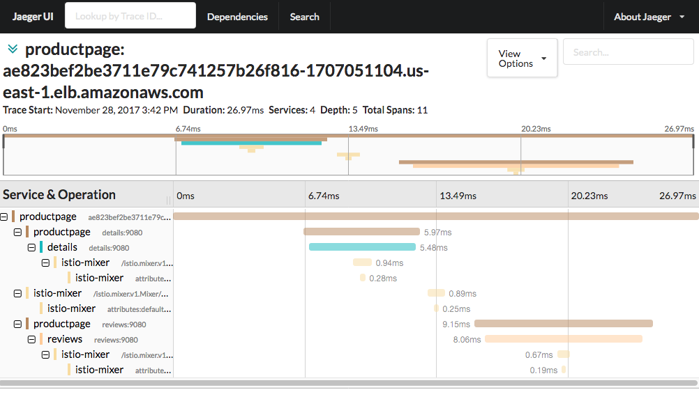The height and width of the screenshot is (399, 699).
Task: Click the horizontal scrollbar below the spans
Action: [x=349, y=383]
